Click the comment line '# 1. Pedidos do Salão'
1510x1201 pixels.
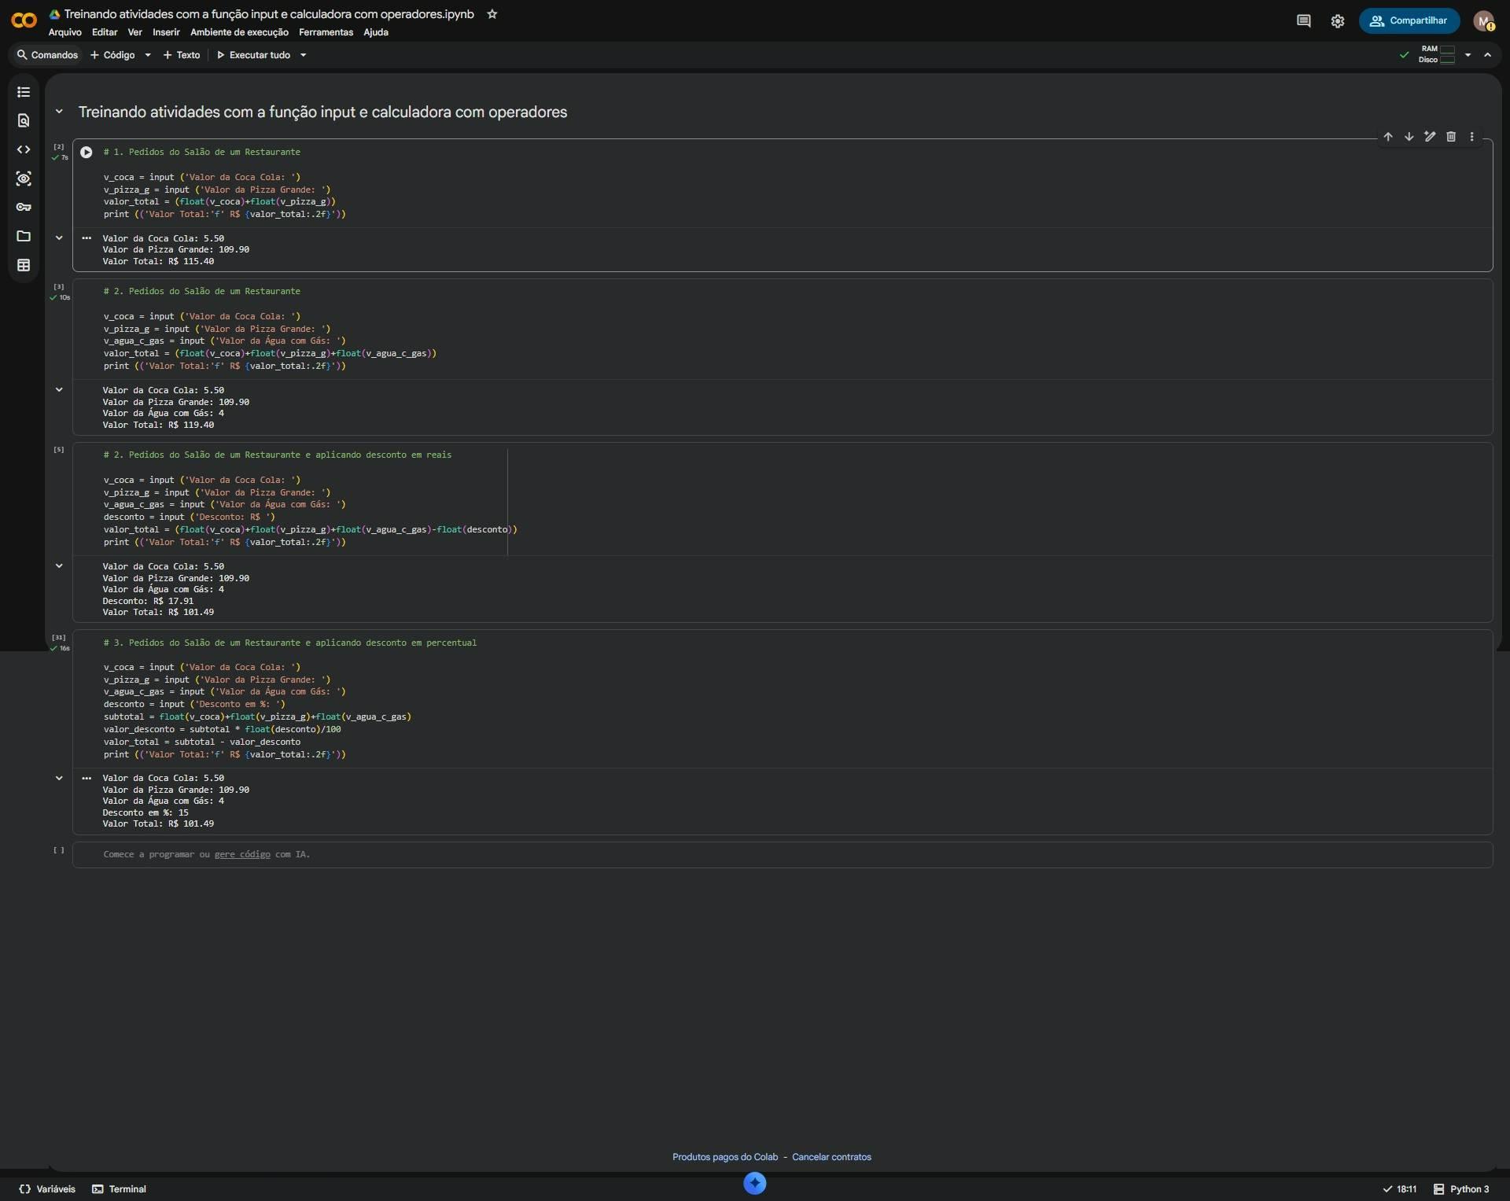pyautogui.click(x=201, y=152)
